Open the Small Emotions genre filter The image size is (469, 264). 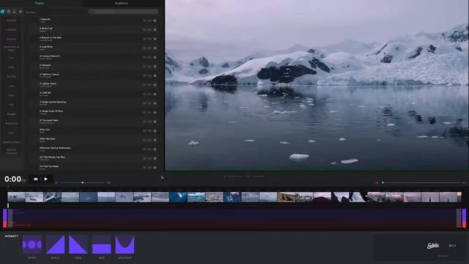tap(12, 142)
